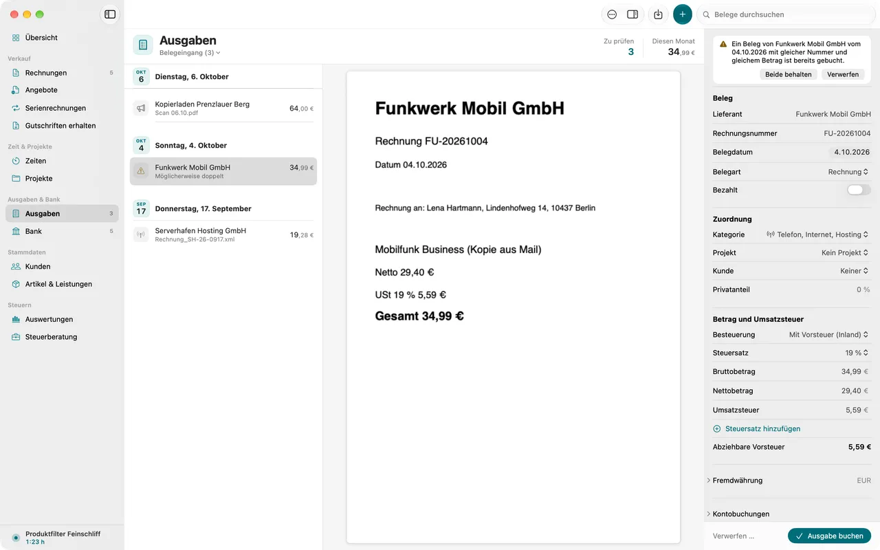Edit the Rechnungsnummer field FU-20261004

click(847, 133)
